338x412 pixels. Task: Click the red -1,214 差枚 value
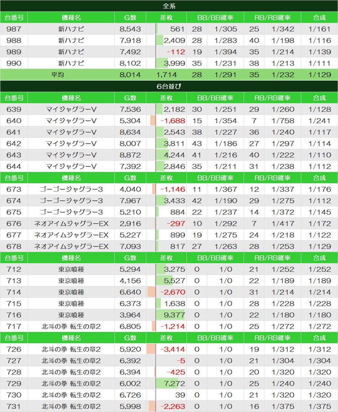click(172, 327)
